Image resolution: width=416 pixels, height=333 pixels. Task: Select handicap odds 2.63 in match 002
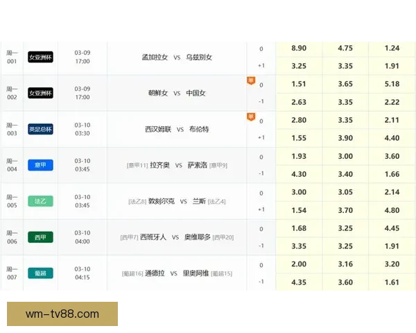pos(299,102)
